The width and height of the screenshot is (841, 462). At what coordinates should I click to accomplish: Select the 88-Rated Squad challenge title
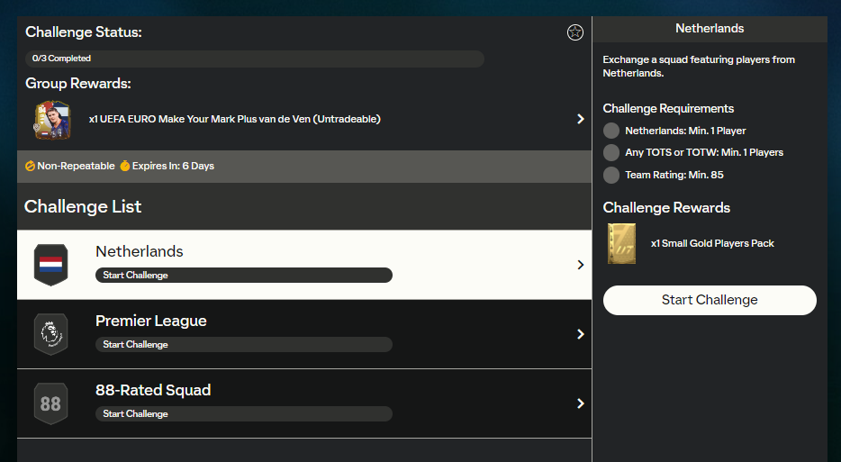[153, 390]
